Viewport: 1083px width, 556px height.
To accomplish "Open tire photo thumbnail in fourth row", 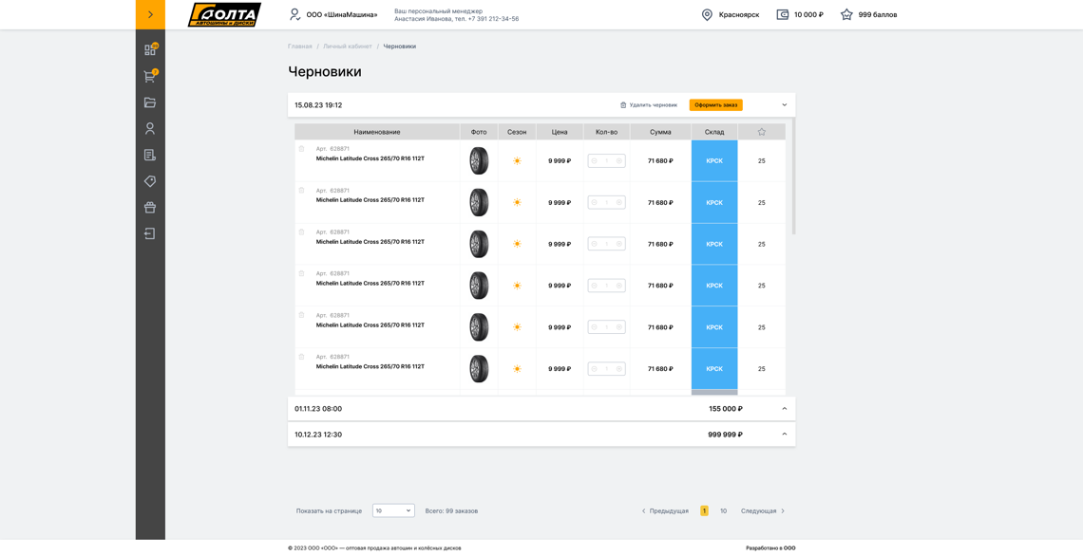I will point(479,286).
